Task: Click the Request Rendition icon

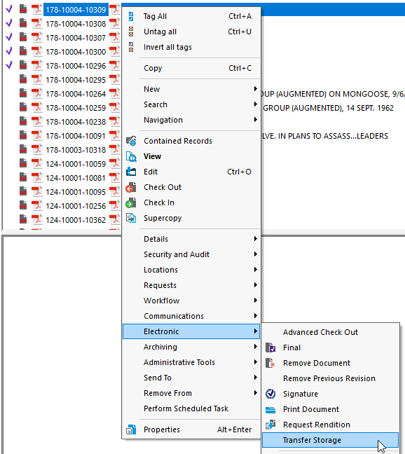Action: [270, 425]
